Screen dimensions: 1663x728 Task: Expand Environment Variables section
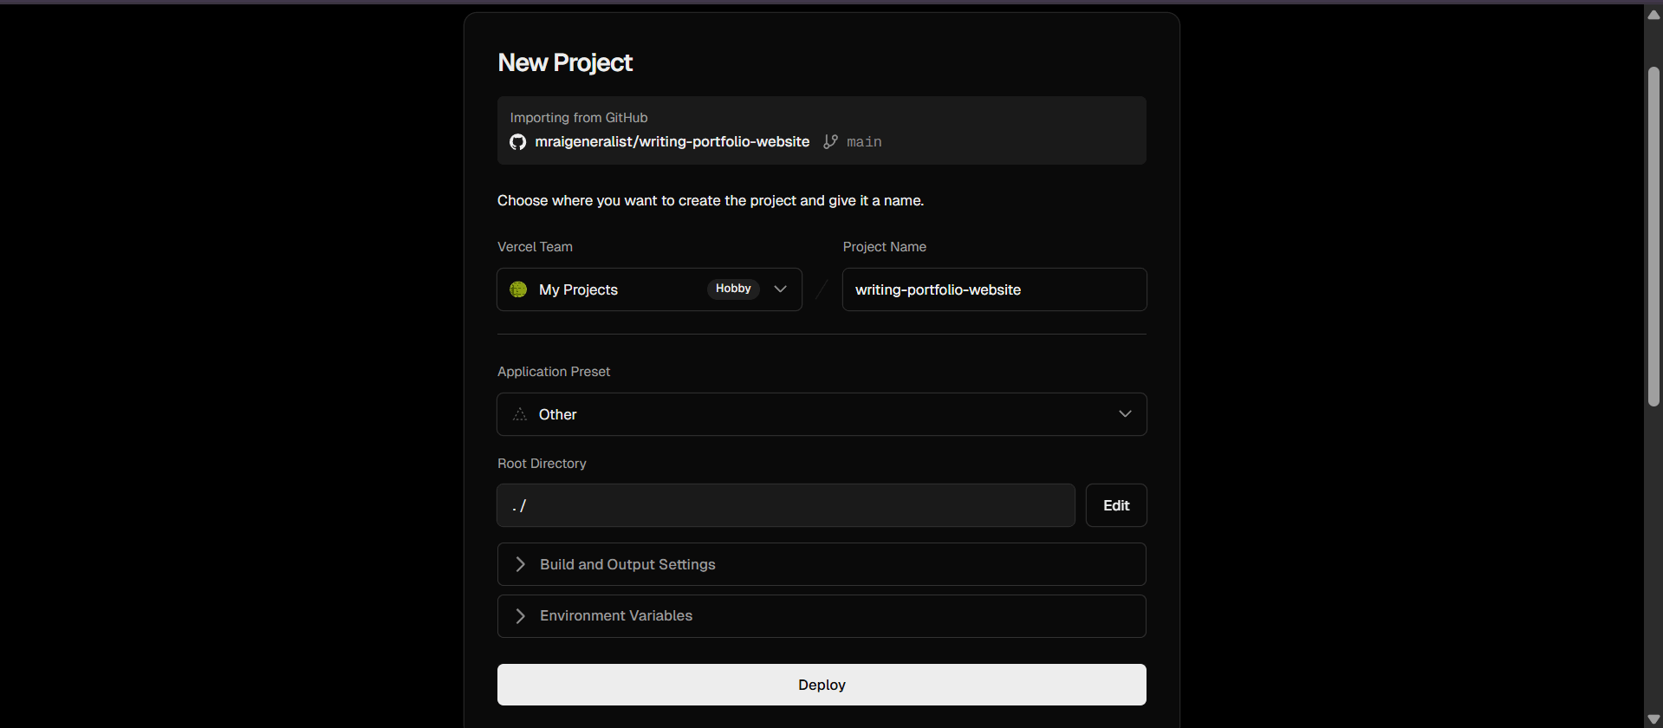[822, 616]
